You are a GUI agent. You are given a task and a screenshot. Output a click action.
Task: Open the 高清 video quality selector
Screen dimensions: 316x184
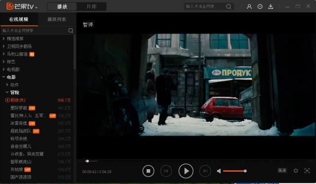pyautogui.click(x=282, y=171)
